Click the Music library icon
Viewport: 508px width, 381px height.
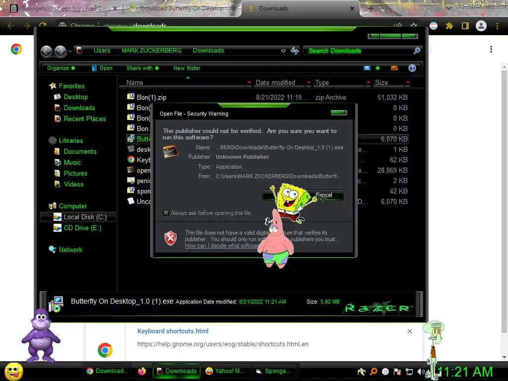(x=58, y=162)
